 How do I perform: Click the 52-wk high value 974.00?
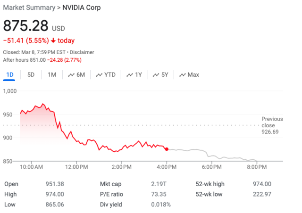(262, 184)
